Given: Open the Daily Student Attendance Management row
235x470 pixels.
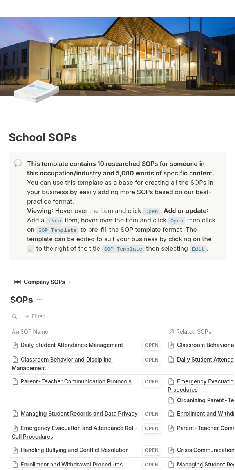Looking at the screenshot, I should [x=152, y=345].
